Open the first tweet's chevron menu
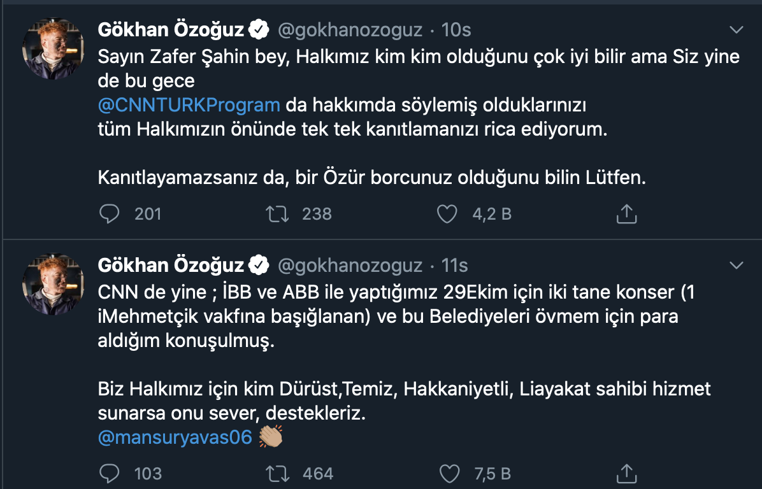This screenshot has width=762, height=489. tap(736, 30)
